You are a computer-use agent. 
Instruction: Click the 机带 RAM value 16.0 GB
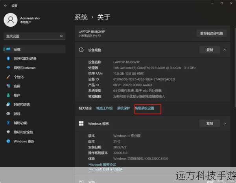tap(129, 73)
